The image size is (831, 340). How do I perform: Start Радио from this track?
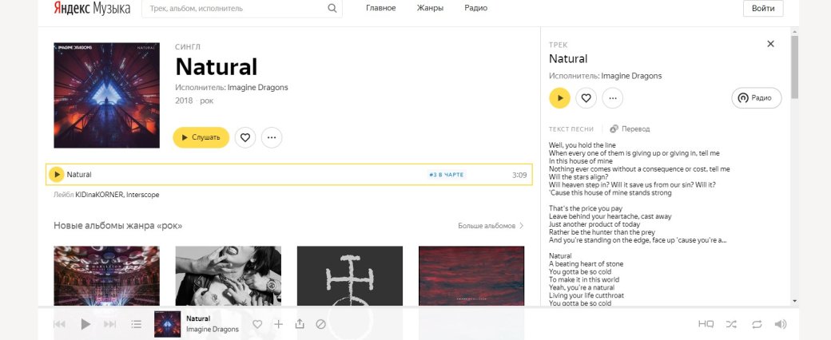tap(756, 98)
